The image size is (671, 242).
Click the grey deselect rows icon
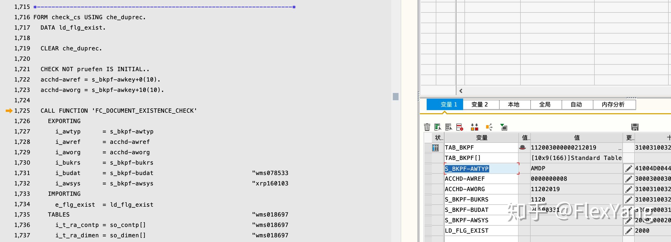tap(449, 127)
